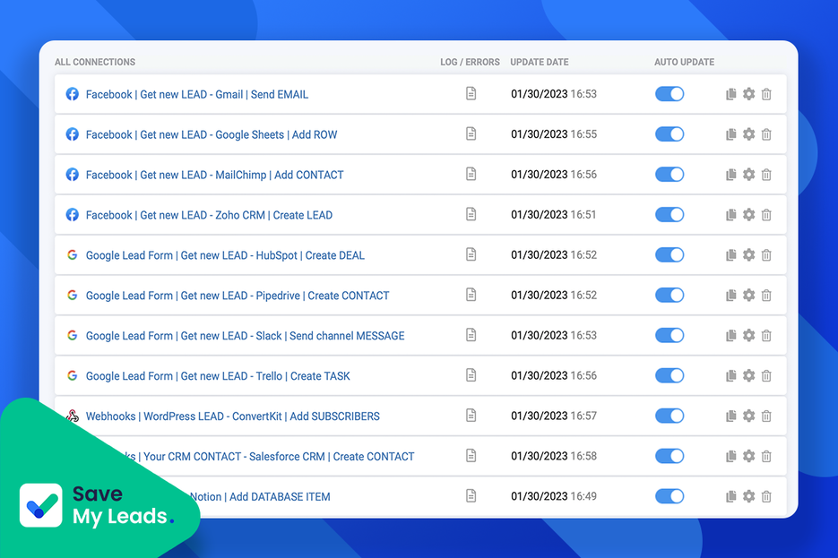The height and width of the screenshot is (558, 838).
Task: Duplicate the Facebook - MailChimp connection
Action: click(730, 174)
